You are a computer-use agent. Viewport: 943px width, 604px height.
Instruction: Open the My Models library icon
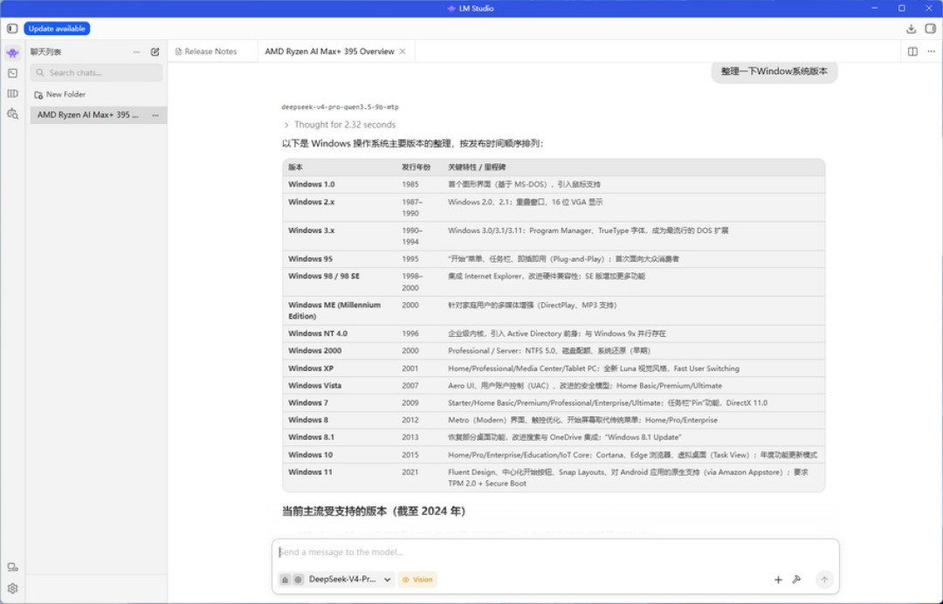coord(12,93)
